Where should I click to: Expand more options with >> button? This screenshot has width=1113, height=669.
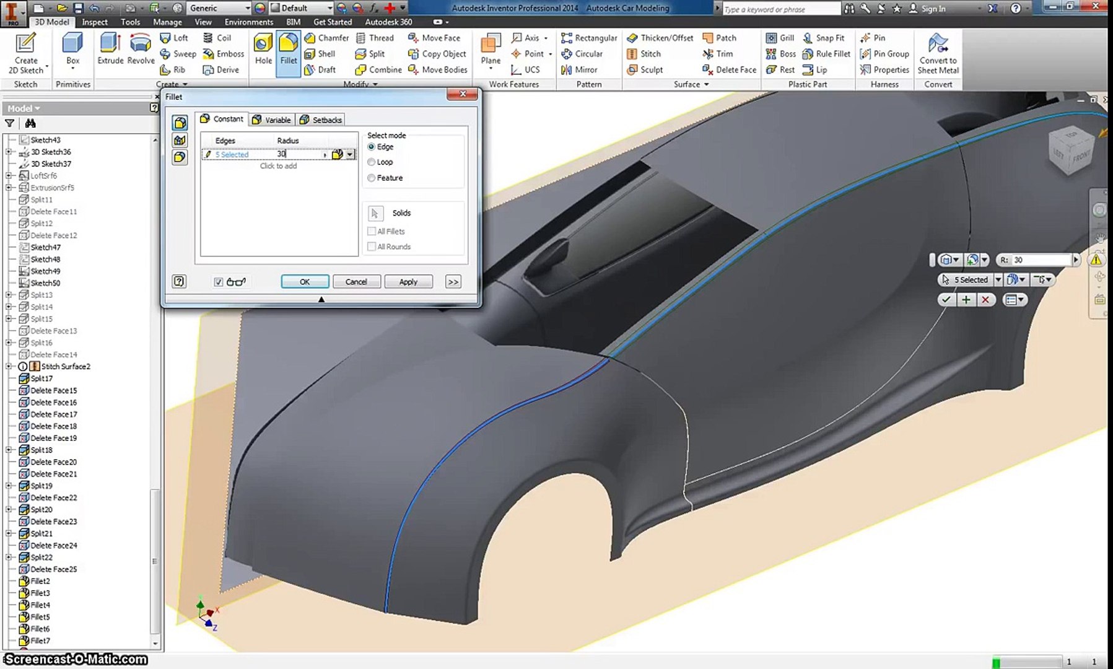(x=453, y=282)
